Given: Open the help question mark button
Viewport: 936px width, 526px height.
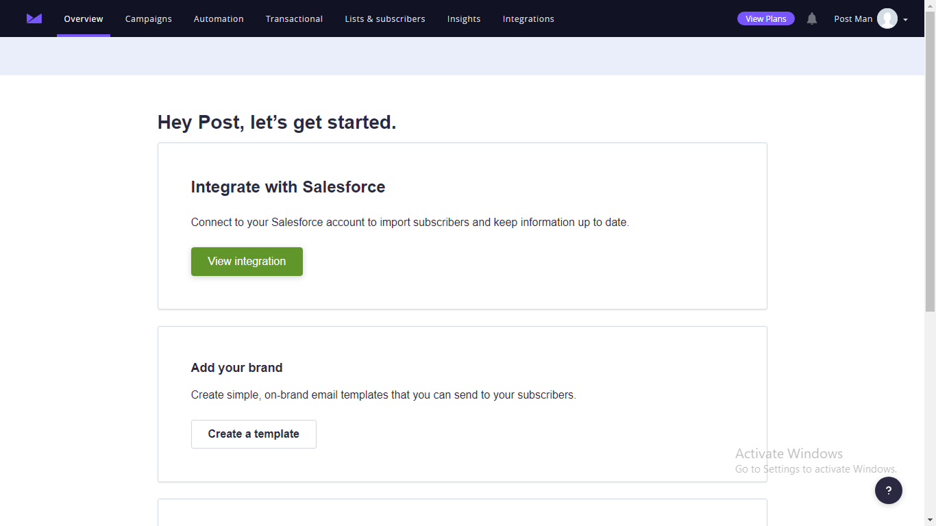Looking at the screenshot, I should (x=889, y=490).
